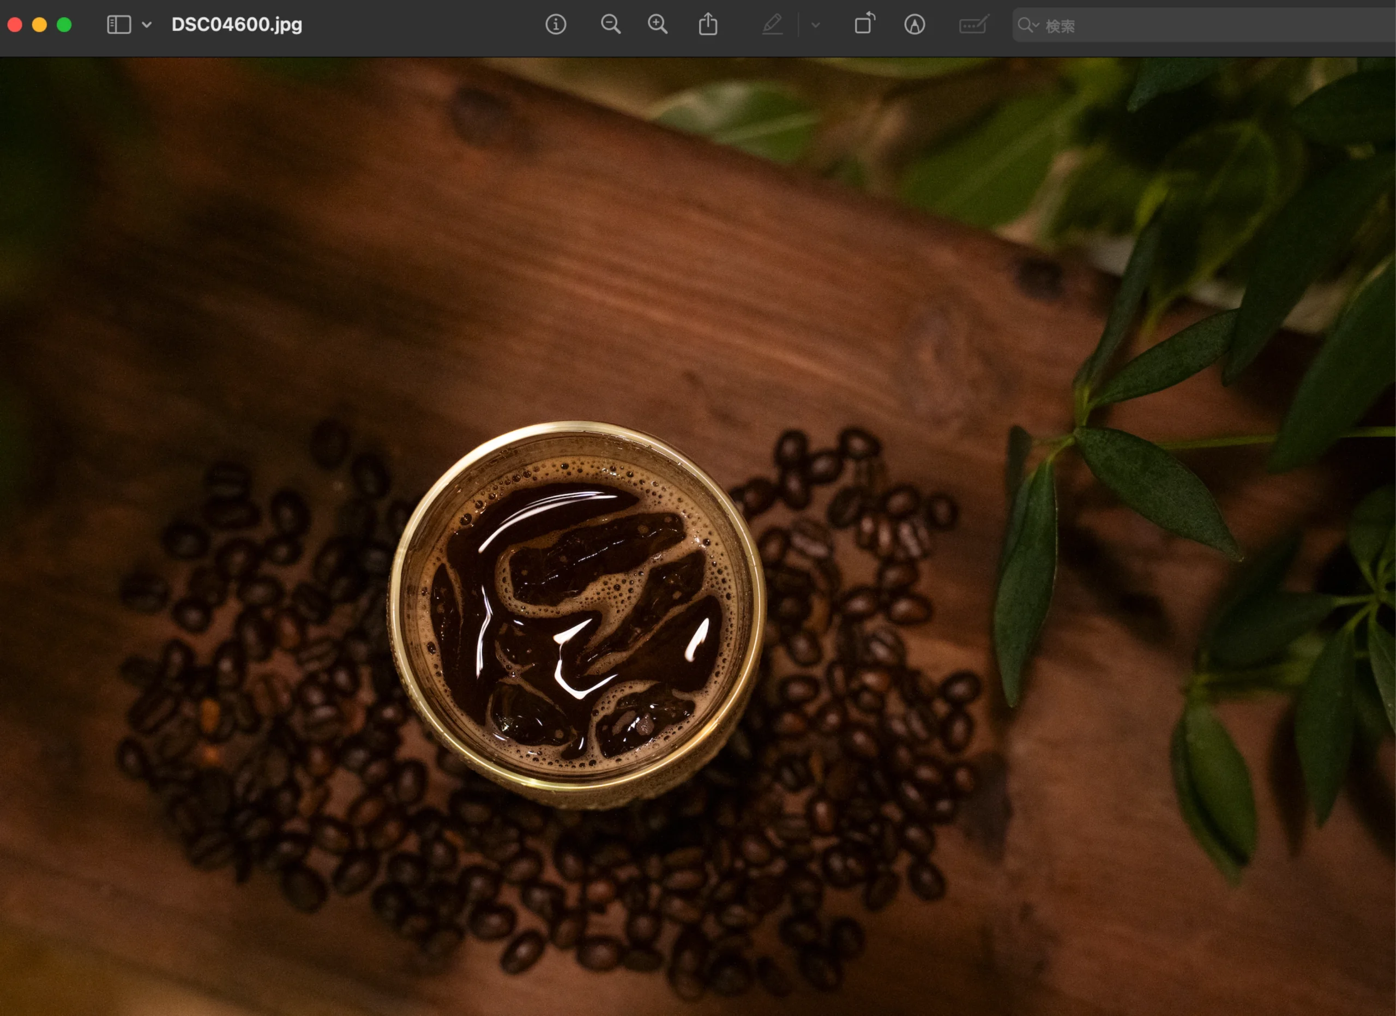The width and height of the screenshot is (1396, 1016).
Task: Minimize the Preview window
Action: pyautogui.click(x=39, y=25)
